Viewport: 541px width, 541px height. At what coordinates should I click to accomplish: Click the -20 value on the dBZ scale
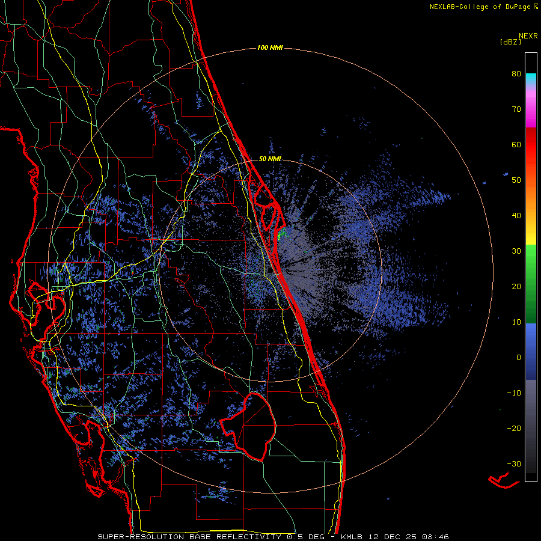pos(514,429)
